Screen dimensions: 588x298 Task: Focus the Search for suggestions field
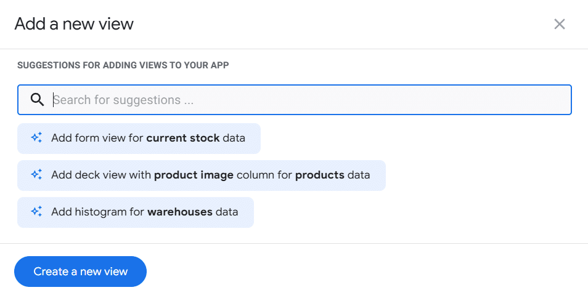coord(308,100)
